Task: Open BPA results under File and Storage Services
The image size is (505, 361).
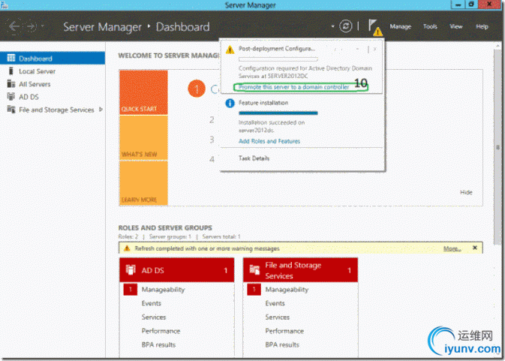Action: coord(282,344)
